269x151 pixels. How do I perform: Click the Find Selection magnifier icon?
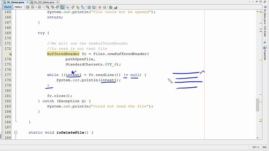coord(47,7)
